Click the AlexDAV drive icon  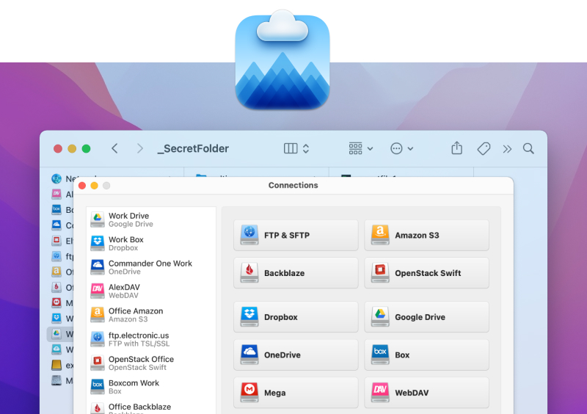98,291
